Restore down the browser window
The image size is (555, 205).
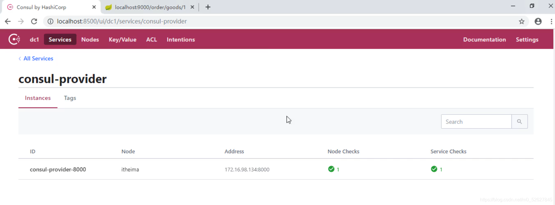[x=532, y=6]
